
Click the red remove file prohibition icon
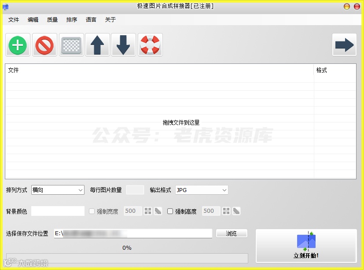(44, 45)
